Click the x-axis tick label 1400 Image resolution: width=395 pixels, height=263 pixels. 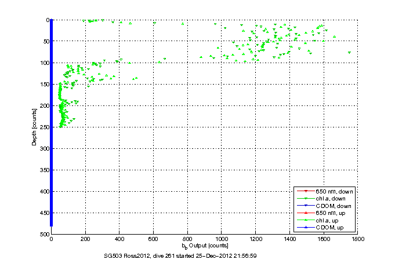pyautogui.click(x=289, y=239)
